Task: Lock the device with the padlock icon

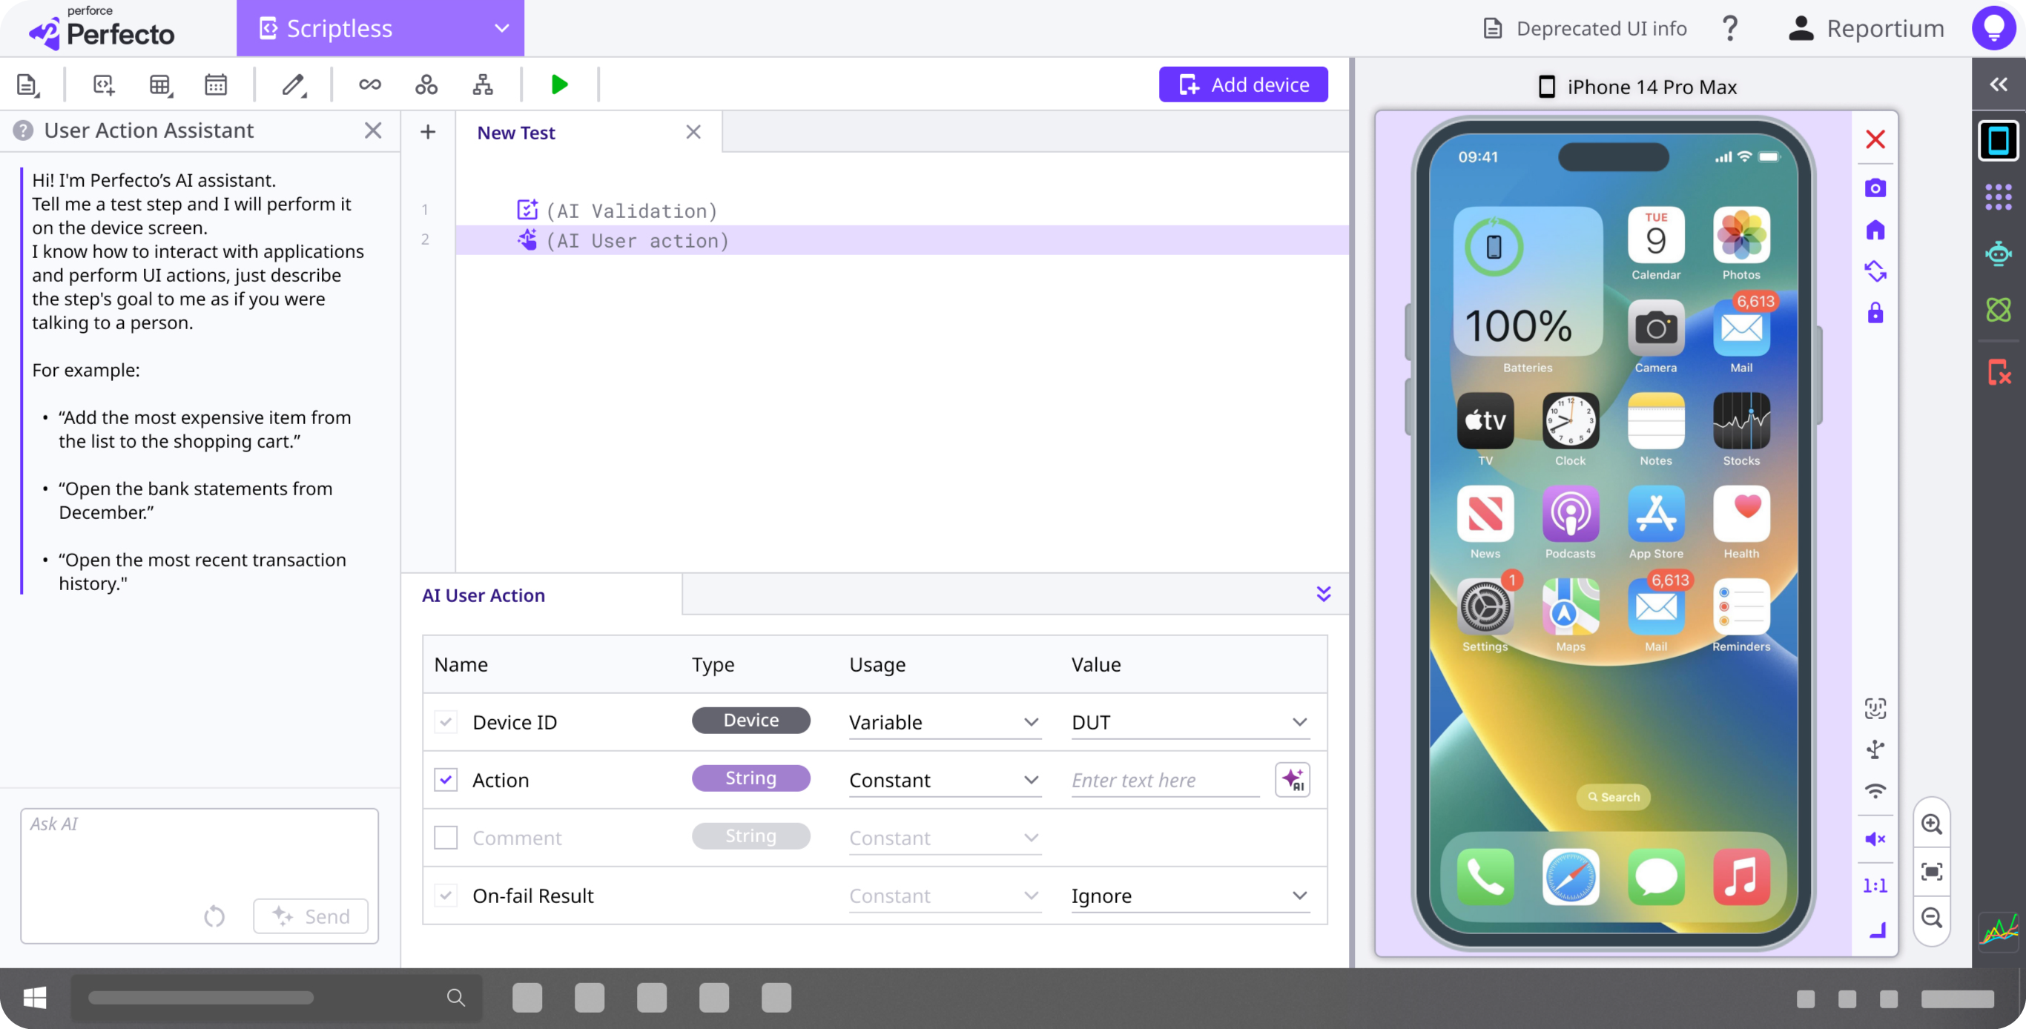Action: (1875, 313)
